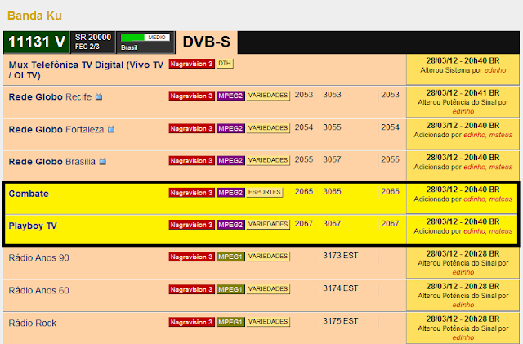Click Nagravision 3 tag on Playboy TV row

(191, 225)
